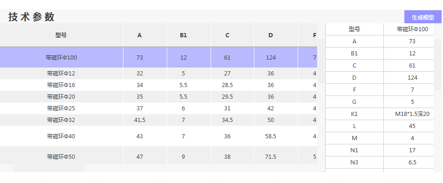Click the 技术参数 heading
The height and width of the screenshot is (183, 443).
coord(31,17)
